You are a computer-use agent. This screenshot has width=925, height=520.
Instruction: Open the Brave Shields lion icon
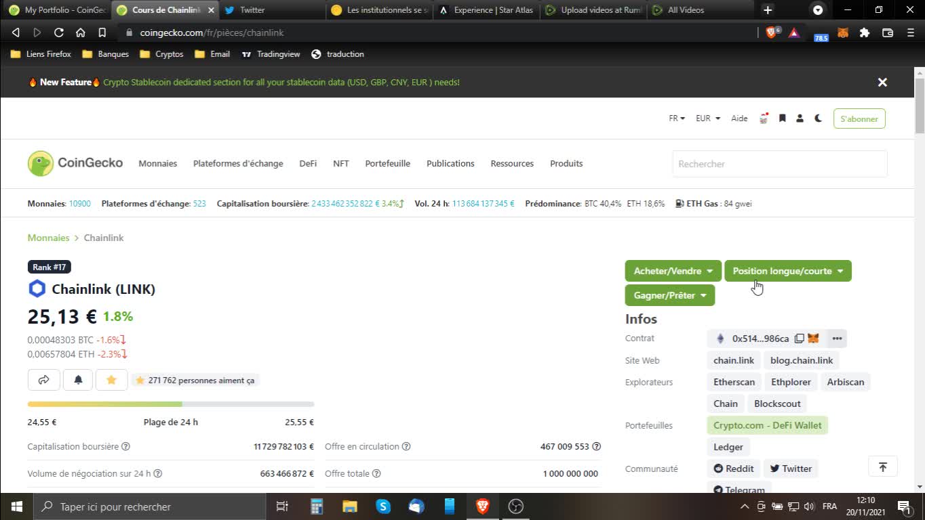(x=772, y=32)
